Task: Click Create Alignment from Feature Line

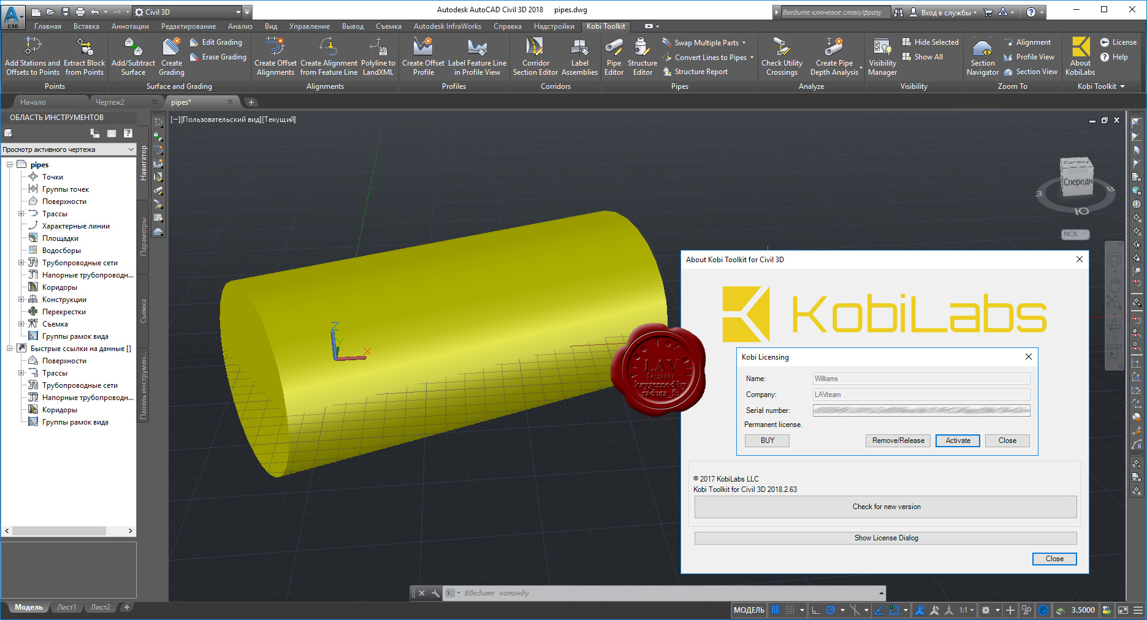Action: 329,56
